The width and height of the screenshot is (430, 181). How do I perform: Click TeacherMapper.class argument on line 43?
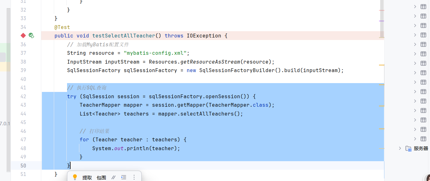[239, 105]
